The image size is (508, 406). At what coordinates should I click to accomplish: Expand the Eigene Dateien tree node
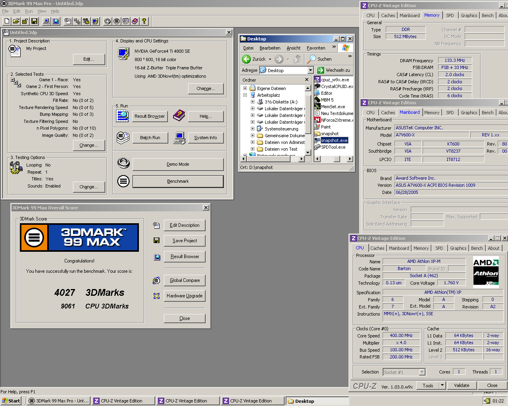tap(245, 88)
